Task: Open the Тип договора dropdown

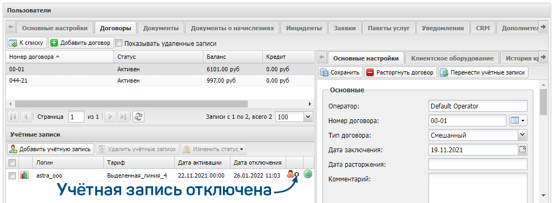Action: [523, 135]
